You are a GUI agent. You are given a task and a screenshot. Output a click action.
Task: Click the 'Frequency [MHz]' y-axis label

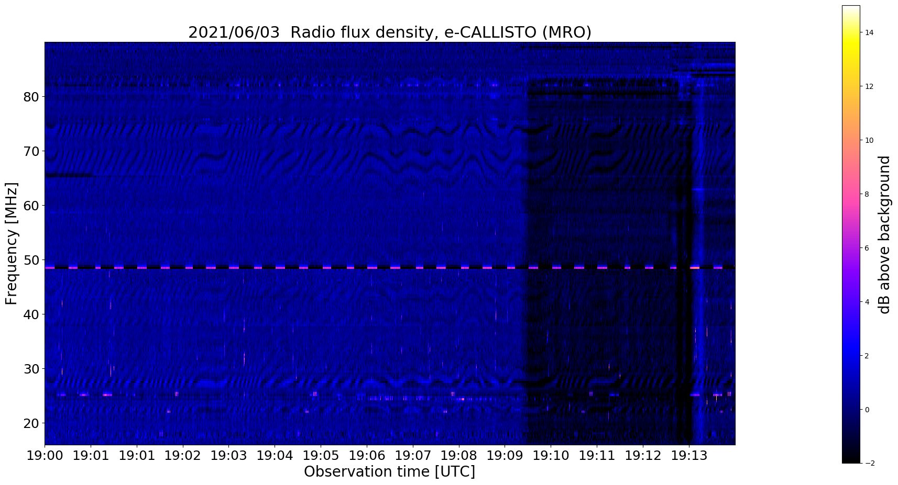tap(12, 243)
